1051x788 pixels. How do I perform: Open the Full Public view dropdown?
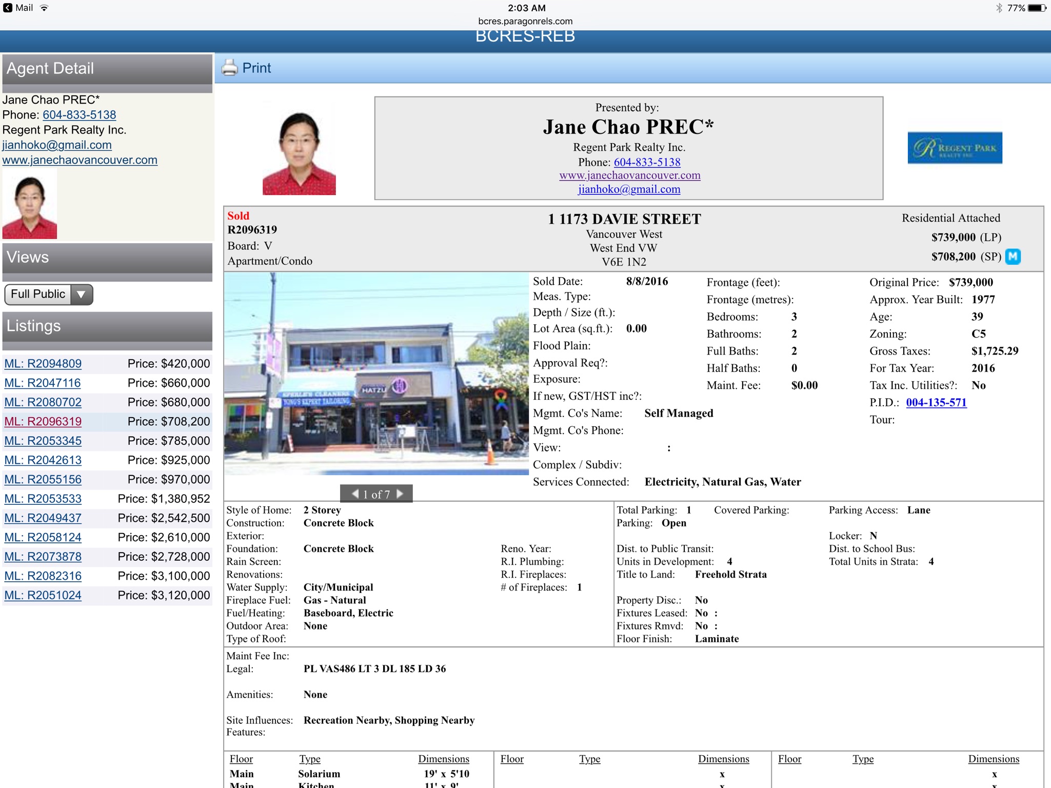tap(38, 294)
